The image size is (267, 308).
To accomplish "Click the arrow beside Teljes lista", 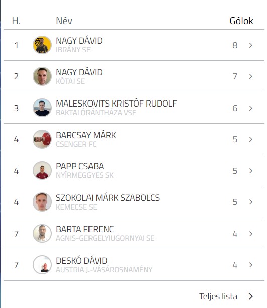I will click(x=251, y=296).
